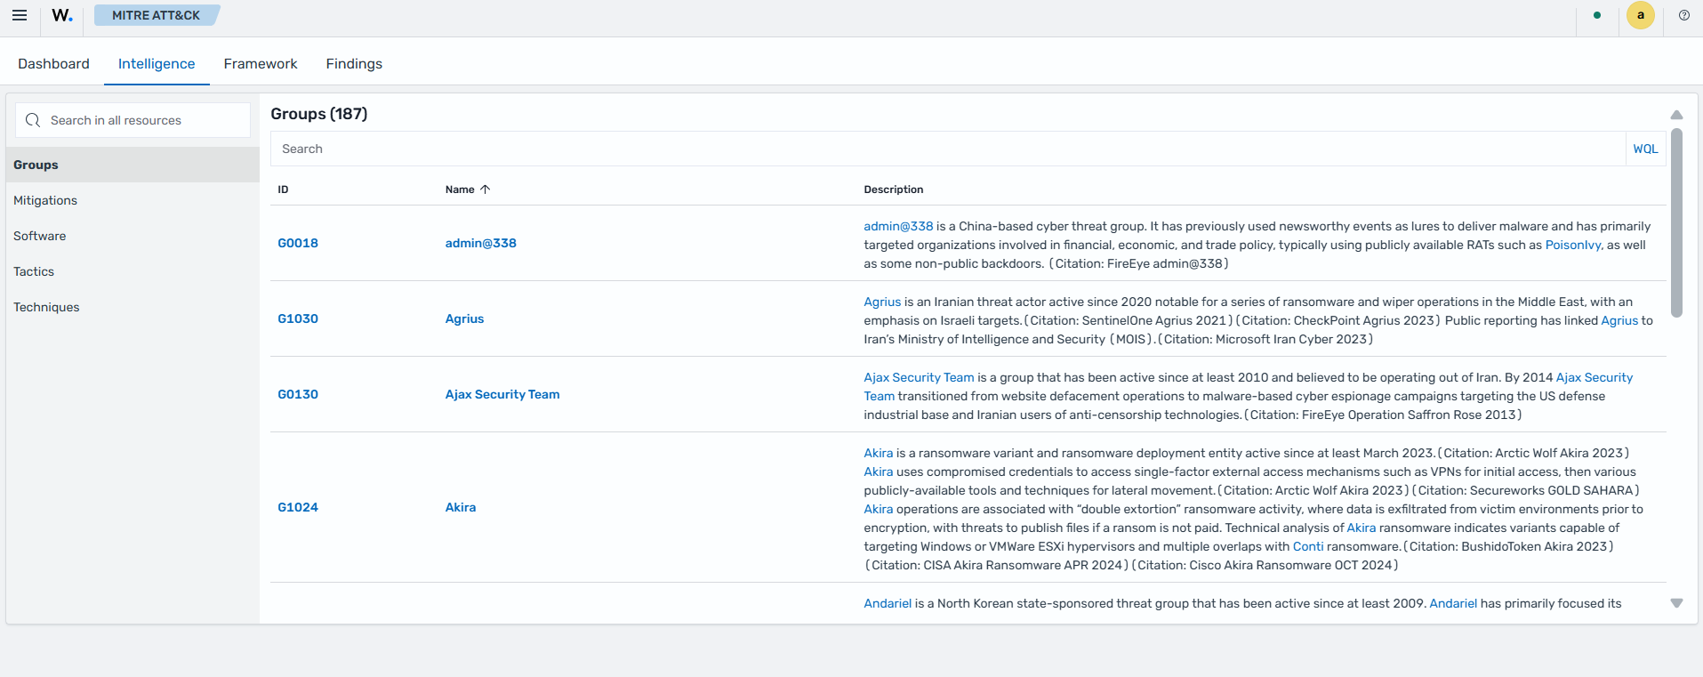Switch to the Dashboard tab
1703x677 pixels.
point(53,64)
